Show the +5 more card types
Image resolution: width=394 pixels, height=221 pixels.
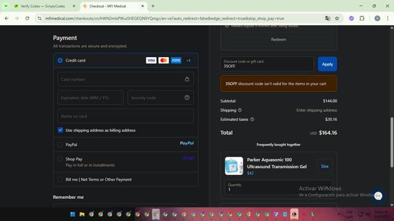[x=188, y=61]
